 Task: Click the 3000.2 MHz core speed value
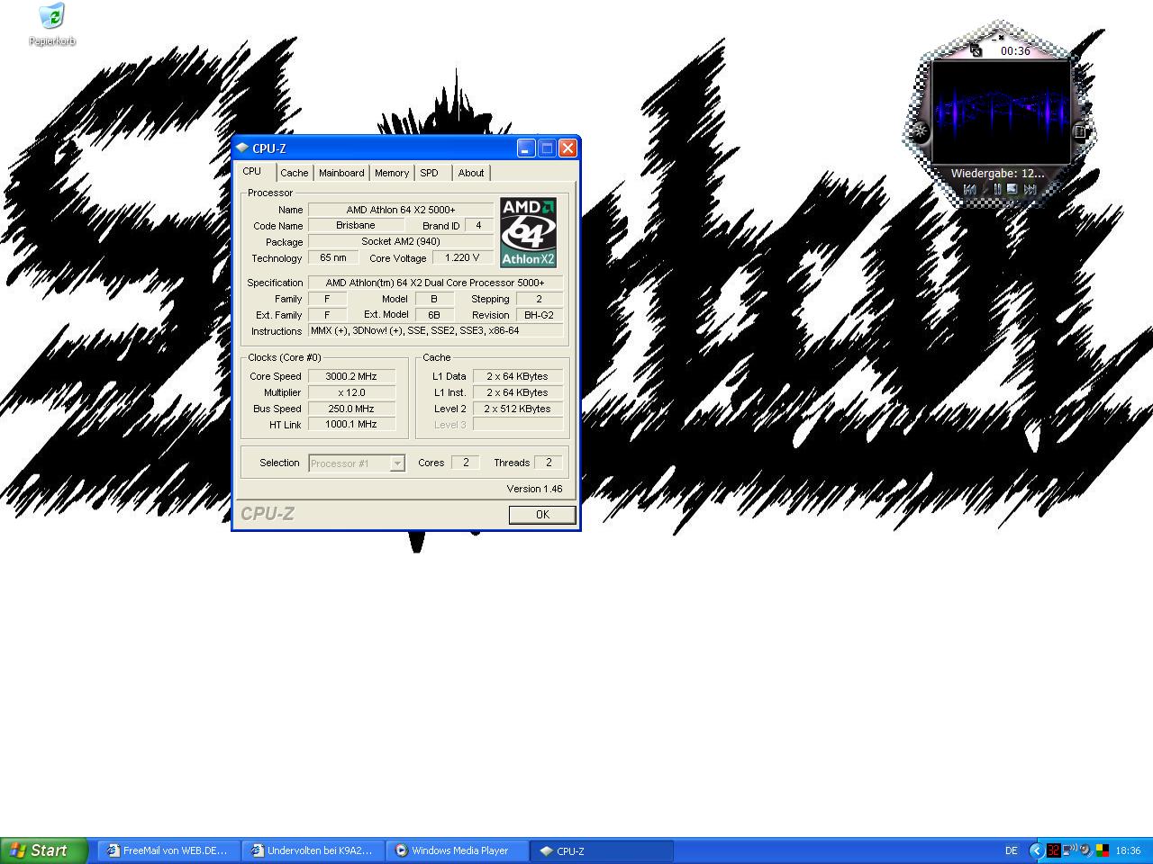tap(351, 376)
